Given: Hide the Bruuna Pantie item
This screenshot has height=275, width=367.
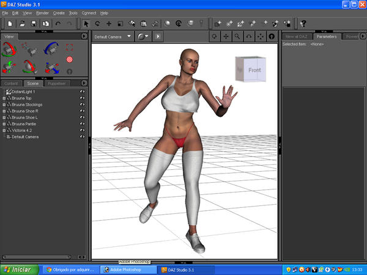Looking at the screenshot, I should (82, 124).
